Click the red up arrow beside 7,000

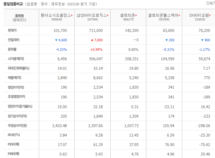pyautogui.click(x=92, y=40)
